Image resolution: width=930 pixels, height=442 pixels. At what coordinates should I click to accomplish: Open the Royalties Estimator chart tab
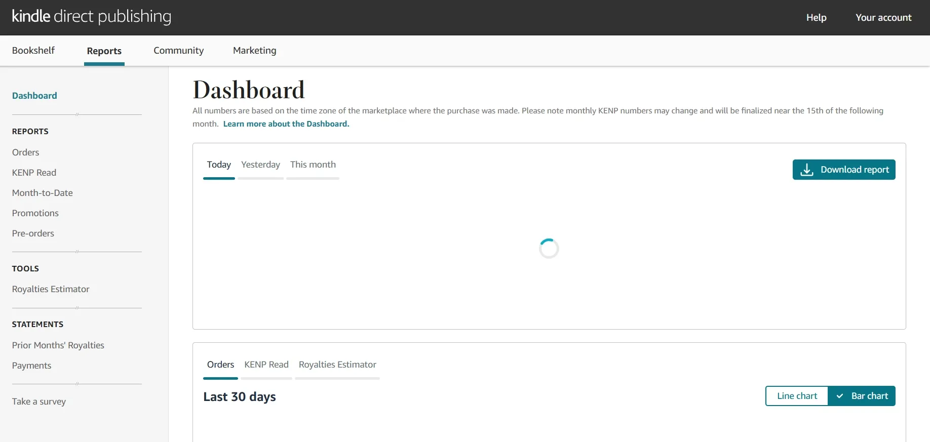(x=337, y=365)
